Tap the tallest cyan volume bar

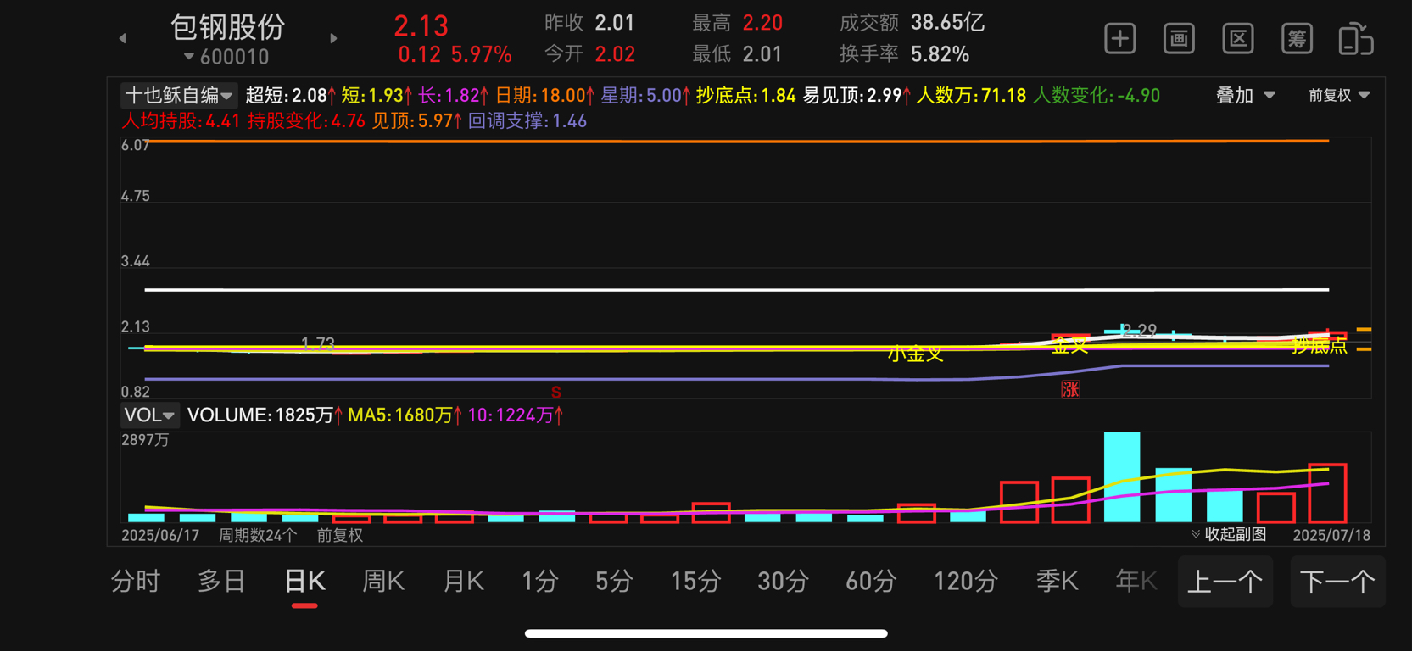1122,476
